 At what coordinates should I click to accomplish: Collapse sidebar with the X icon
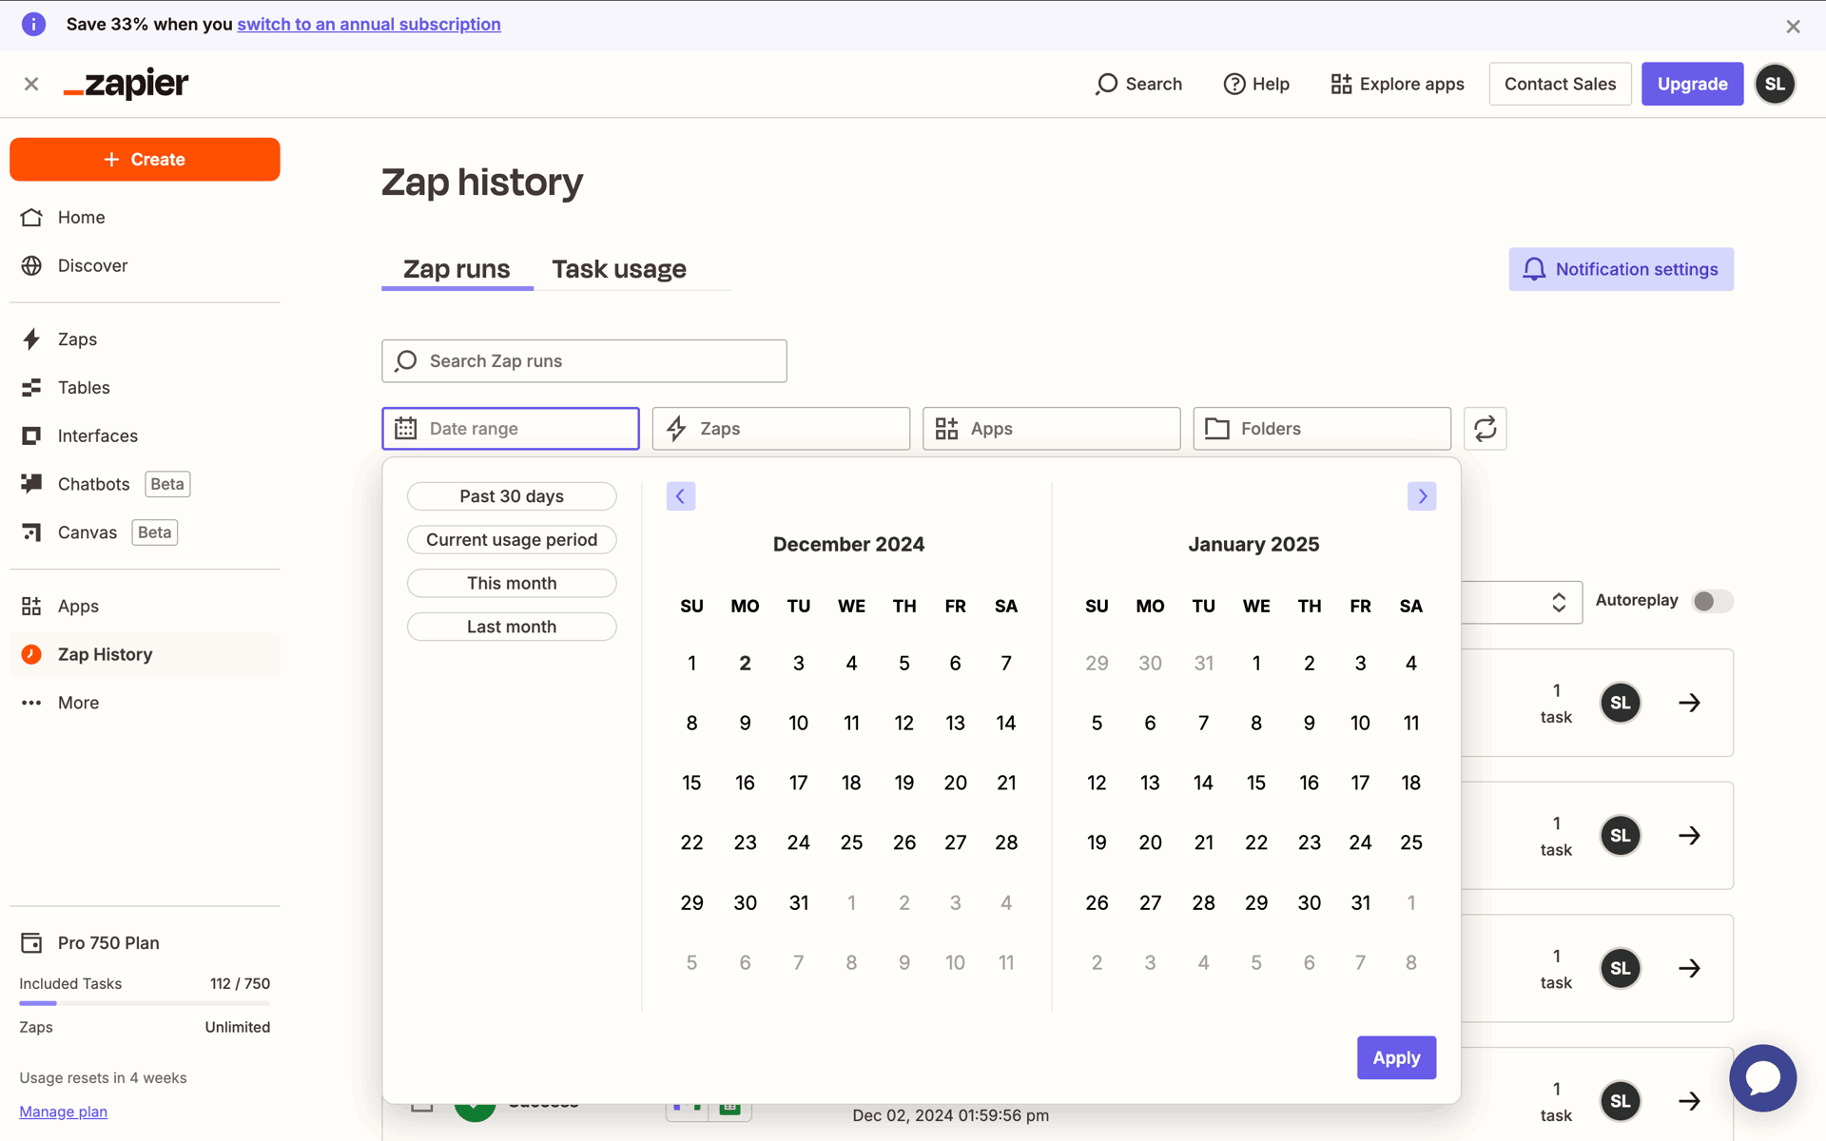click(31, 84)
